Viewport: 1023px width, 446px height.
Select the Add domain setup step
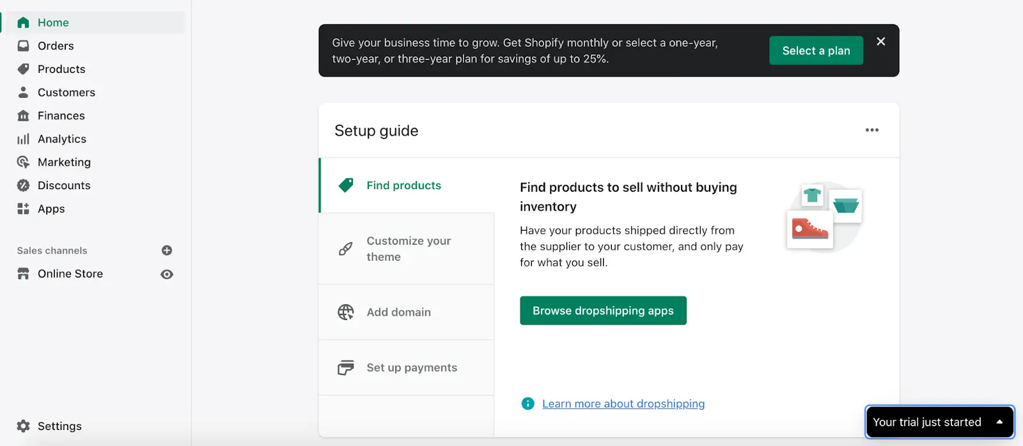407,312
